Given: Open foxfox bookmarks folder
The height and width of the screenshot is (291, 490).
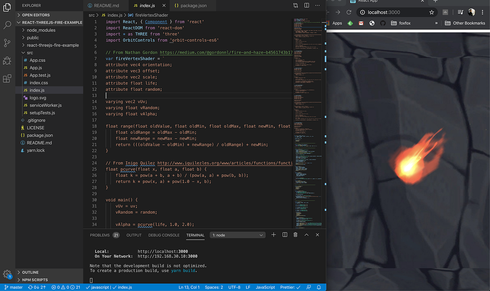Looking at the screenshot, I should coord(401,23).
